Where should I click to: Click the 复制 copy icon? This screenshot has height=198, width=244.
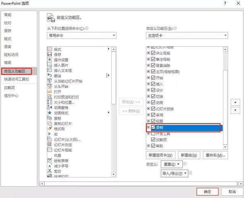[50, 118]
